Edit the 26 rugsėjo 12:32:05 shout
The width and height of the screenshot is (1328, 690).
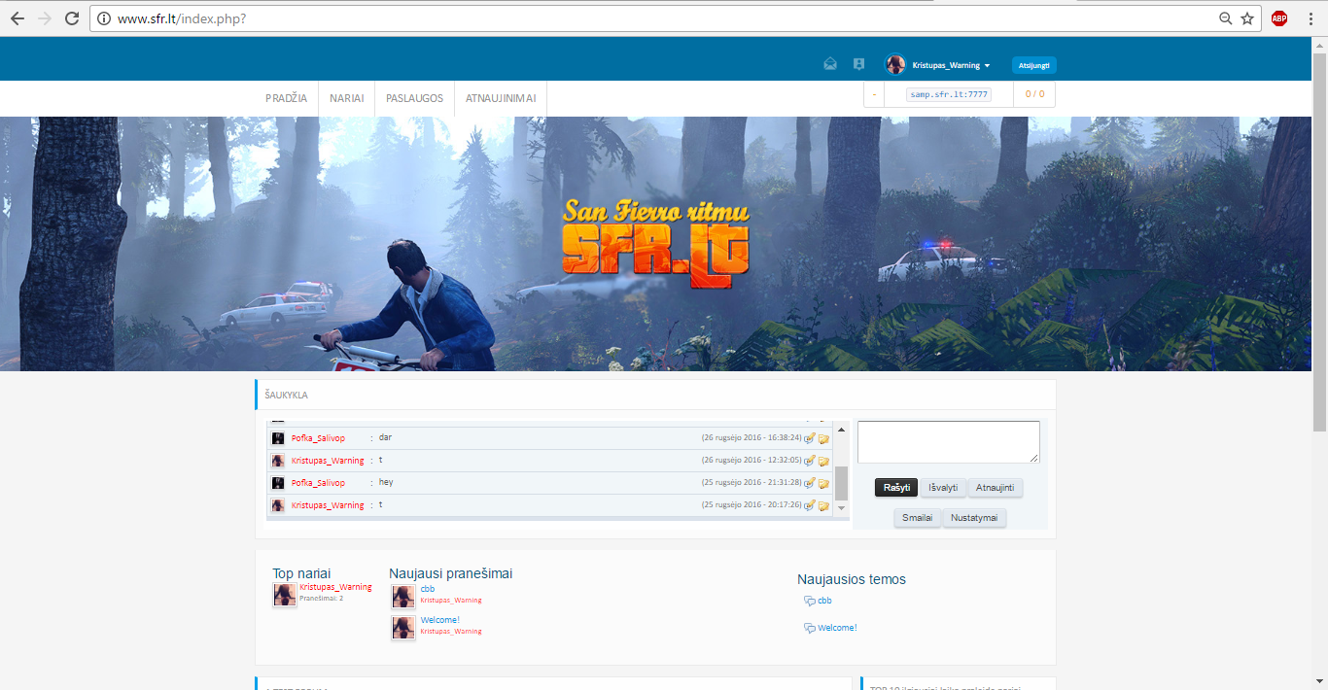click(x=810, y=461)
